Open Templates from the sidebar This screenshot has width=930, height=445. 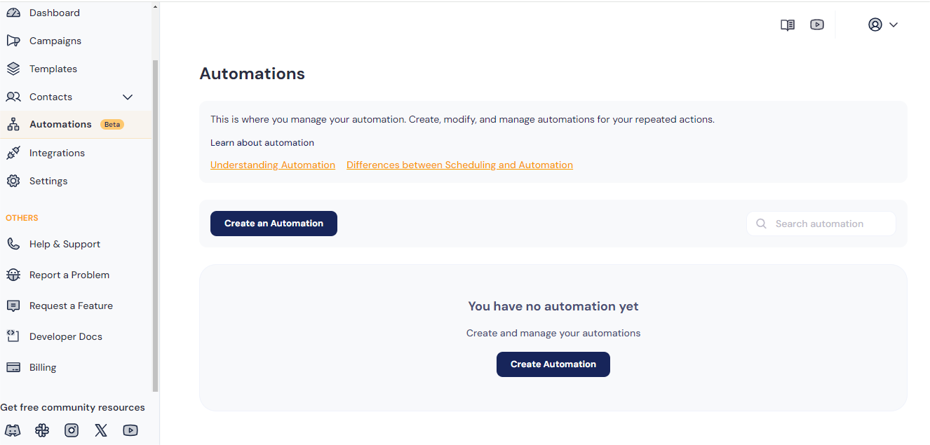(x=53, y=69)
